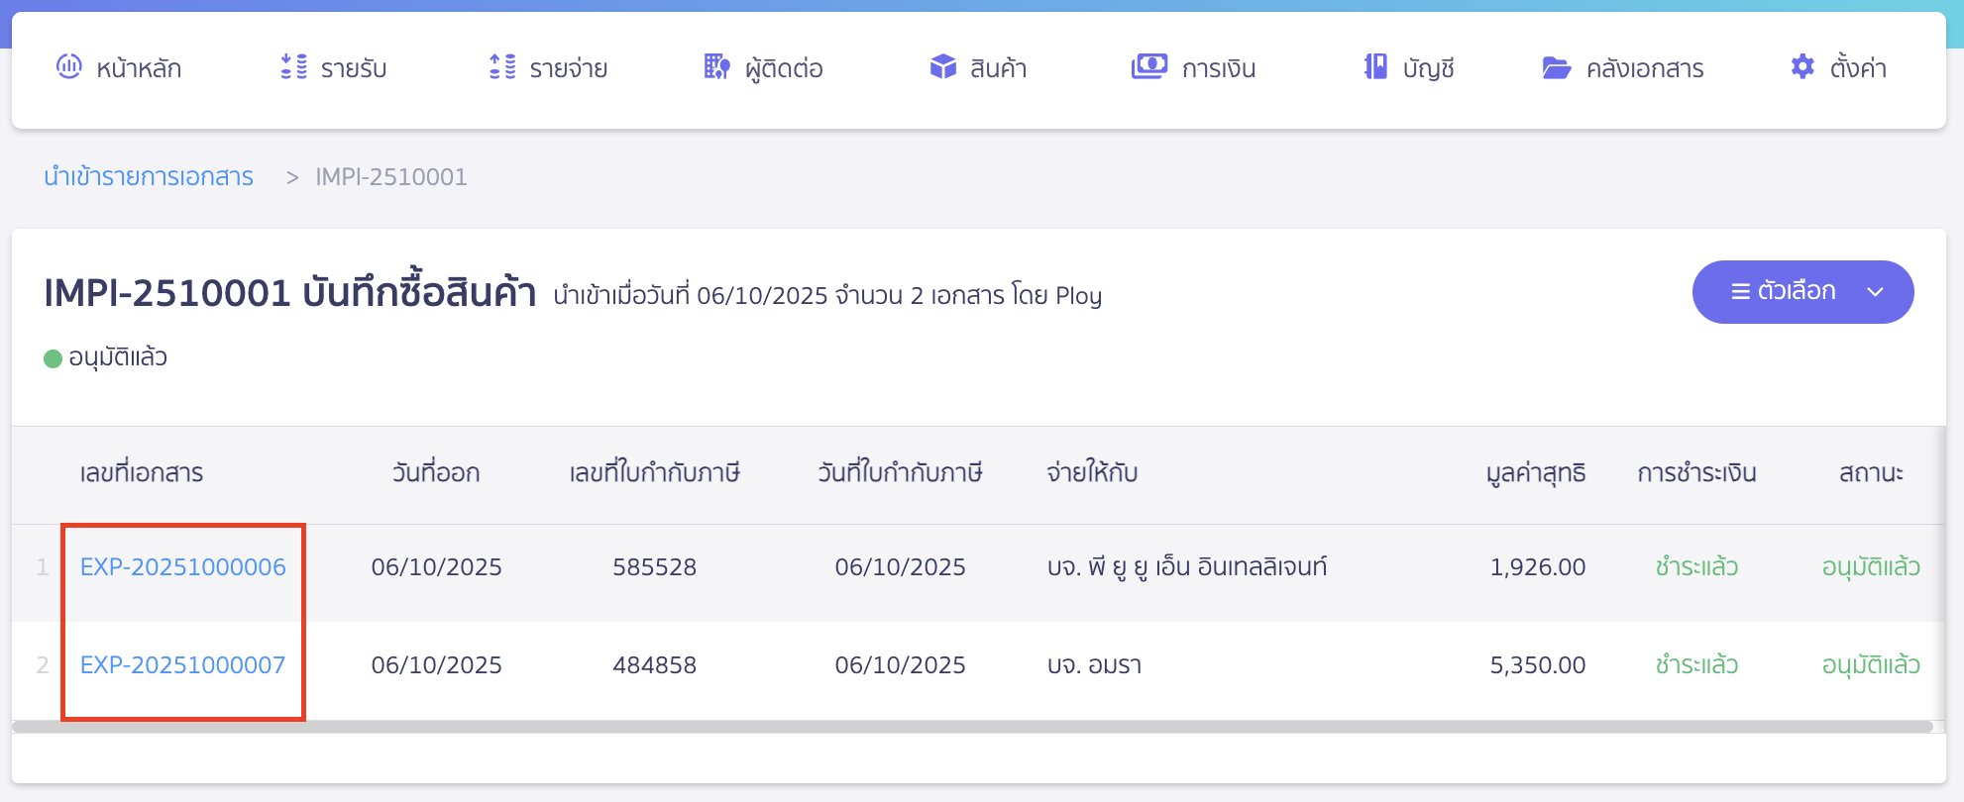Select the เลขที่เอกสาร column header

click(x=143, y=472)
